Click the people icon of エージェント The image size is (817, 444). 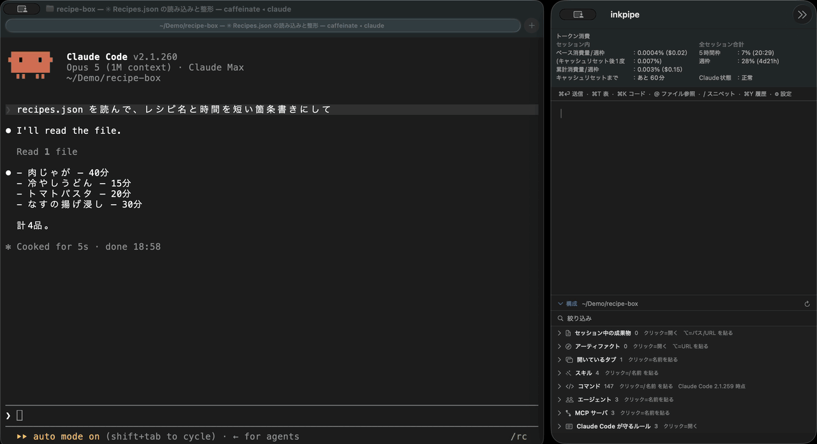click(569, 400)
